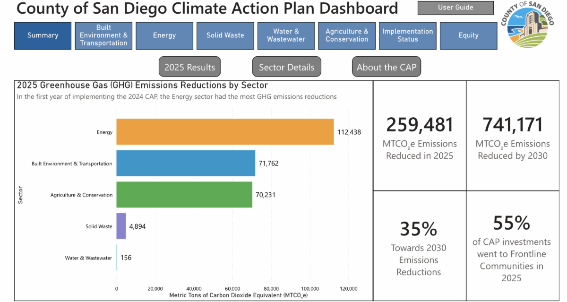Switch to the Summary tab
This screenshot has height=302, width=567.
click(43, 35)
